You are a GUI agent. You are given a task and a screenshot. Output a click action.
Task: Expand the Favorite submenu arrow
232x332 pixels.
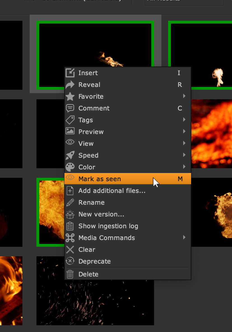click(x=184, y=96)
